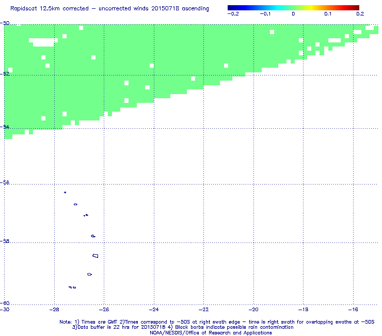Click the -0.2 color bar label
382x336 pixels.
(233, 14)
